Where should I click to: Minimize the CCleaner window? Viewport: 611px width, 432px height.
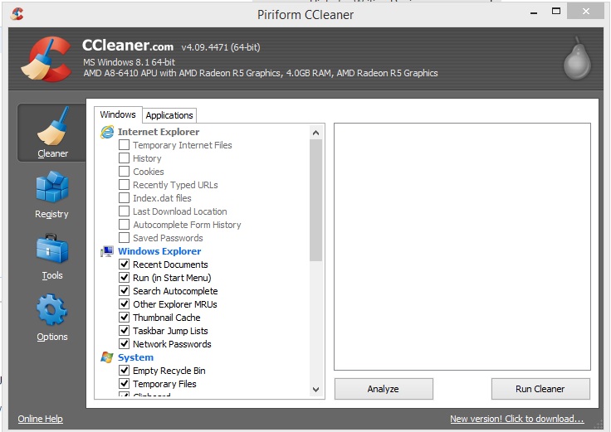(x=534, y=12)
